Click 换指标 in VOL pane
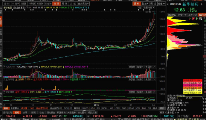The height and width of the screenshot is (120, 206). (148, 67)
